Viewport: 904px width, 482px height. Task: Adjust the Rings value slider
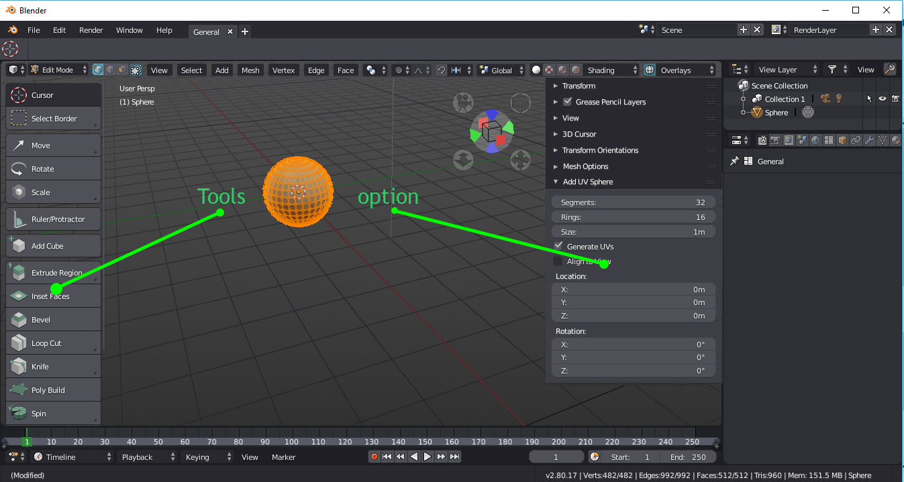coord(634,217)
